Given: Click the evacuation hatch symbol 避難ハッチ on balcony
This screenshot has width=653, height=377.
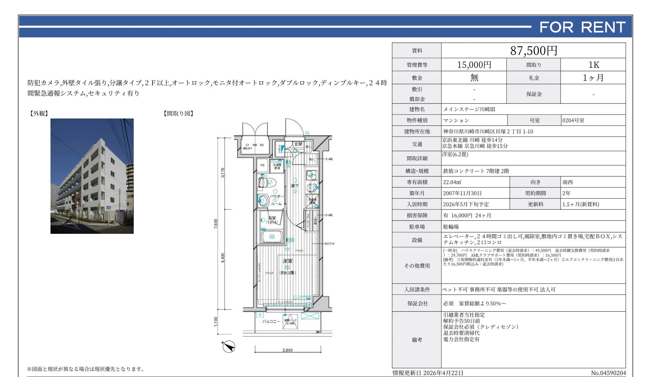Looking at the screenshot, I should 290,322.
